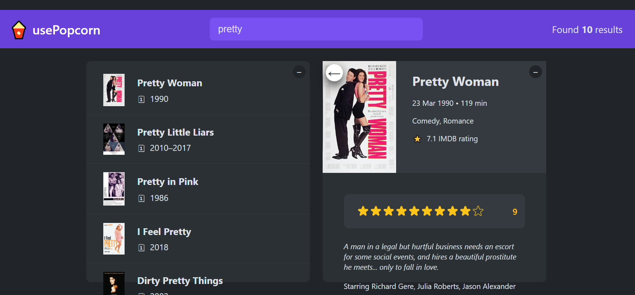This screenshot has width=635, height=295.
Task: Select I Feel Pretty from list
Action: click(164, 232)
